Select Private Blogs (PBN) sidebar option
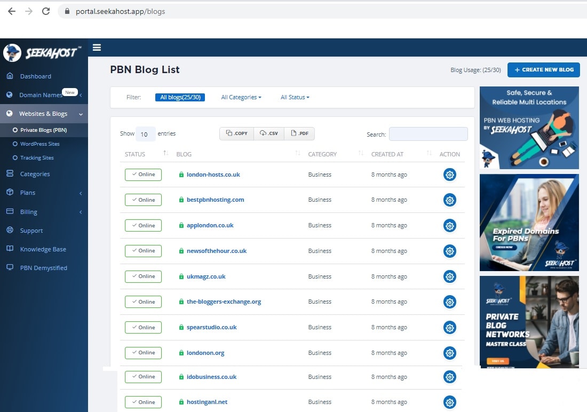Image resolution: width=587 pixels, height=412 pixels. [x=43, y=130]
